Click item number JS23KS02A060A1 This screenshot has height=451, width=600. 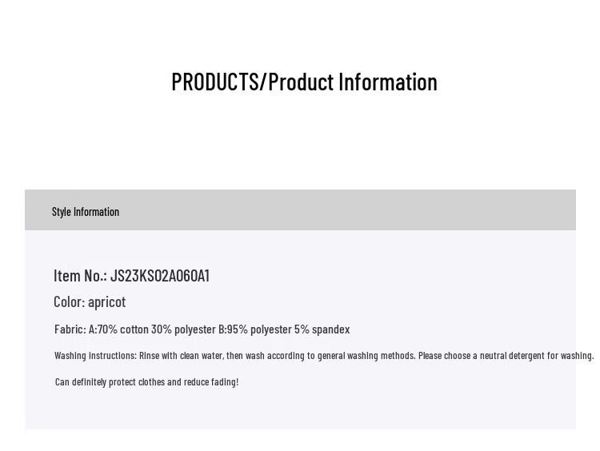click(x=160, y=276)
